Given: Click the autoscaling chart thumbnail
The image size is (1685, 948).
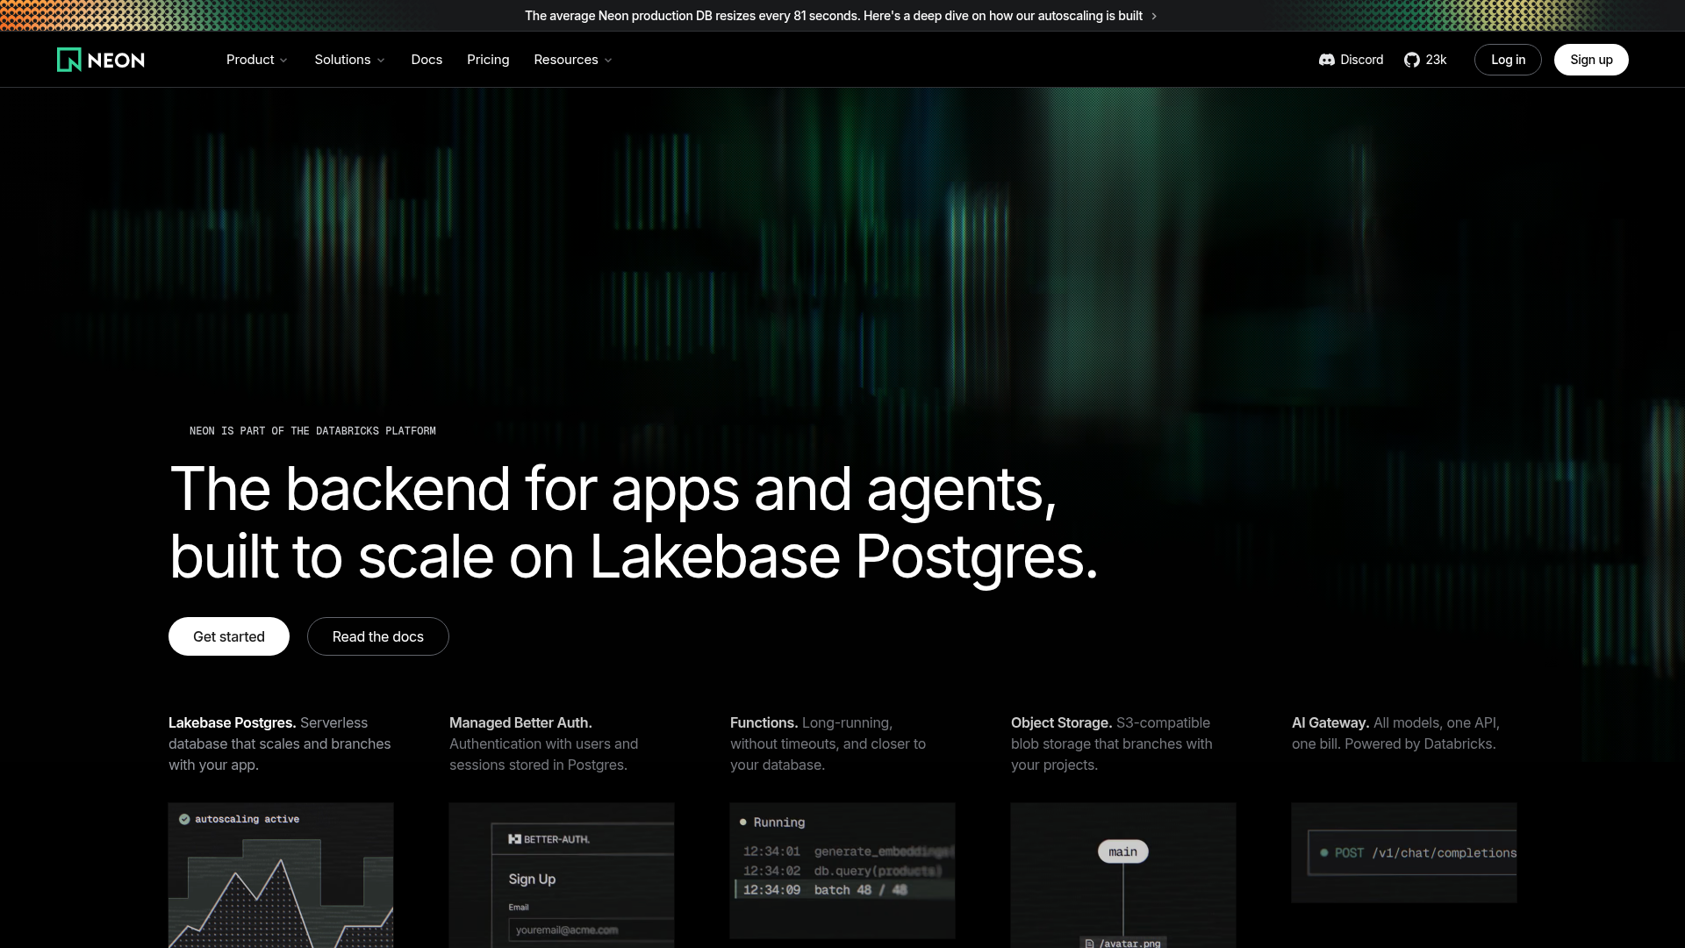Looking at the screenshot, I should coord(281,875).
